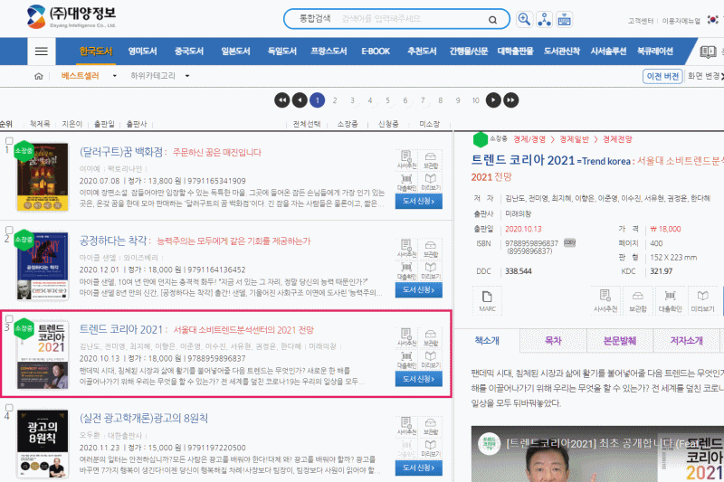Click the MARC document icon in detail panel

click(487, 300)
